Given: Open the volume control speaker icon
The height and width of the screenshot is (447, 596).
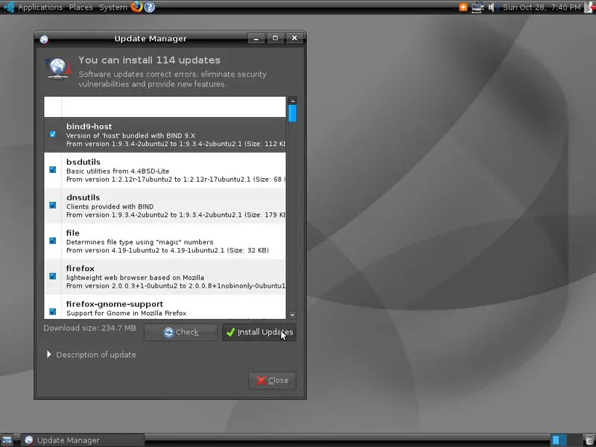Looking at the screenshot, I should 493,7.
